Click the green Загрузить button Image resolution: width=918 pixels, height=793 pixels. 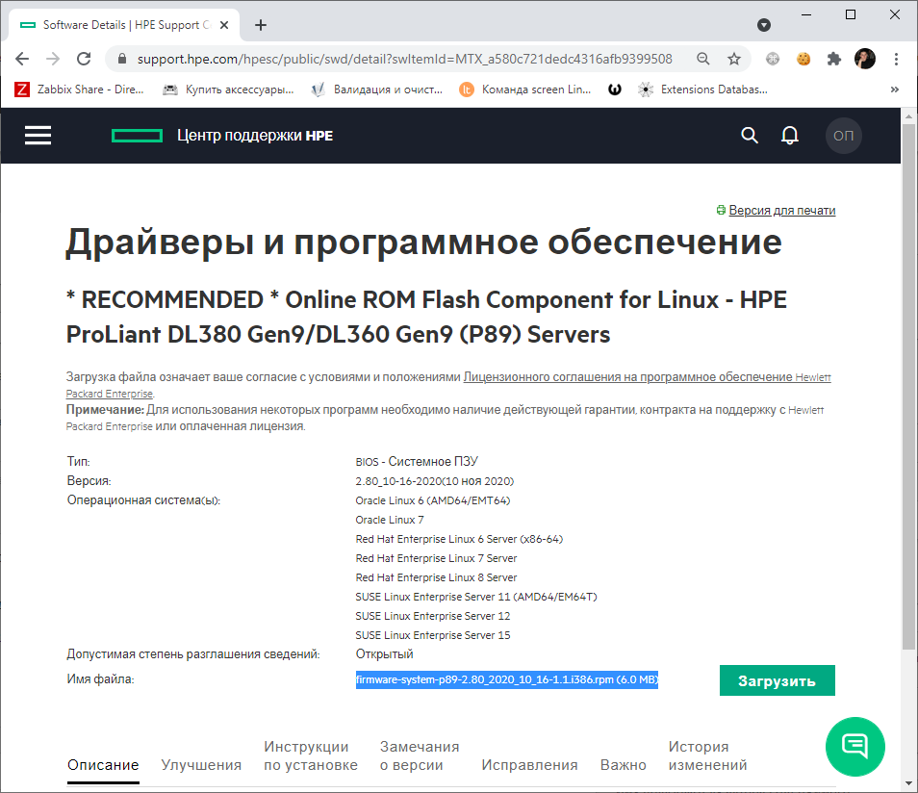pyautogui.click(x=777, y=680)
